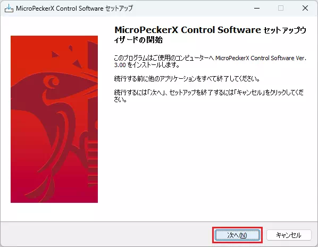318x247 pixels.
Task: Click the installer icon in the title bar
Action: point(9,9)
